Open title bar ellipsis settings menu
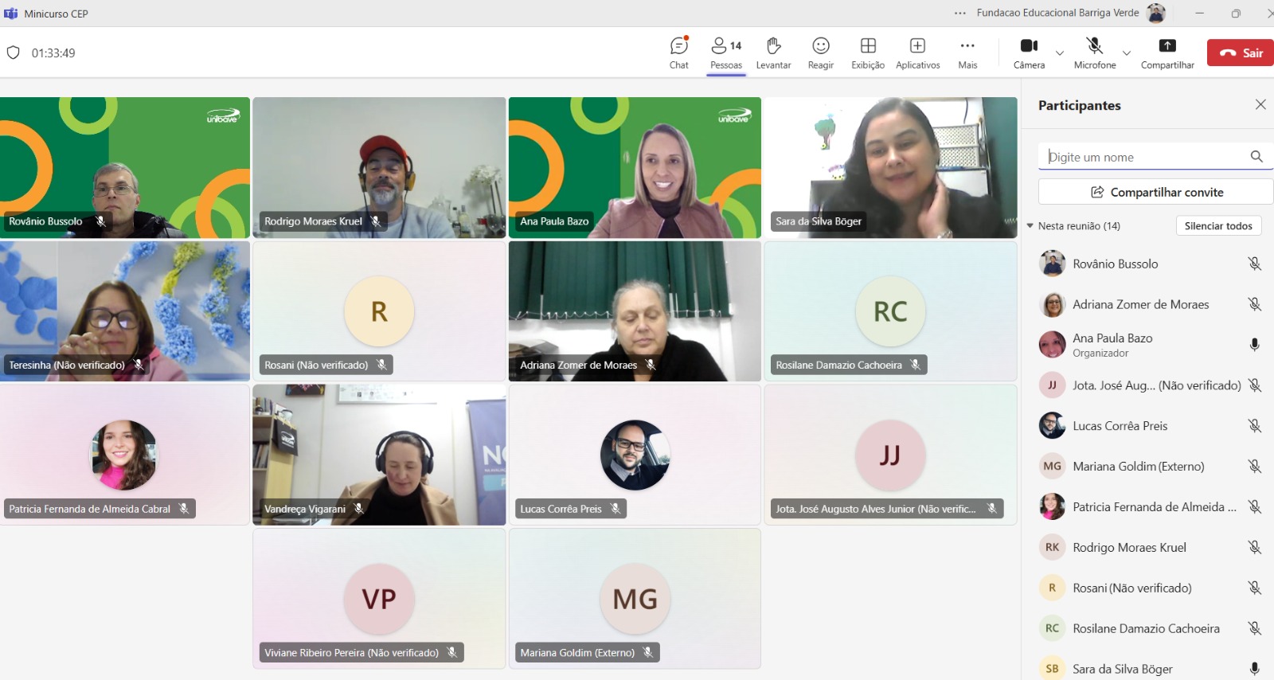The height and width of the screenshot is (680, 1274). [960, 13]
